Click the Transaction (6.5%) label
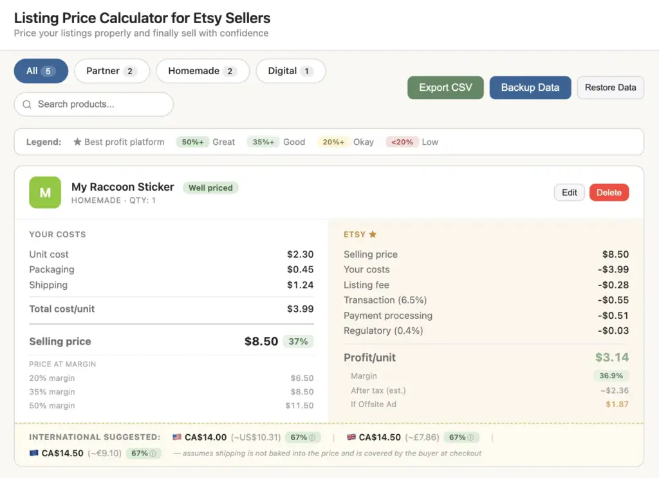Screen dimensions: 659x478 click(x=385, y=300)
